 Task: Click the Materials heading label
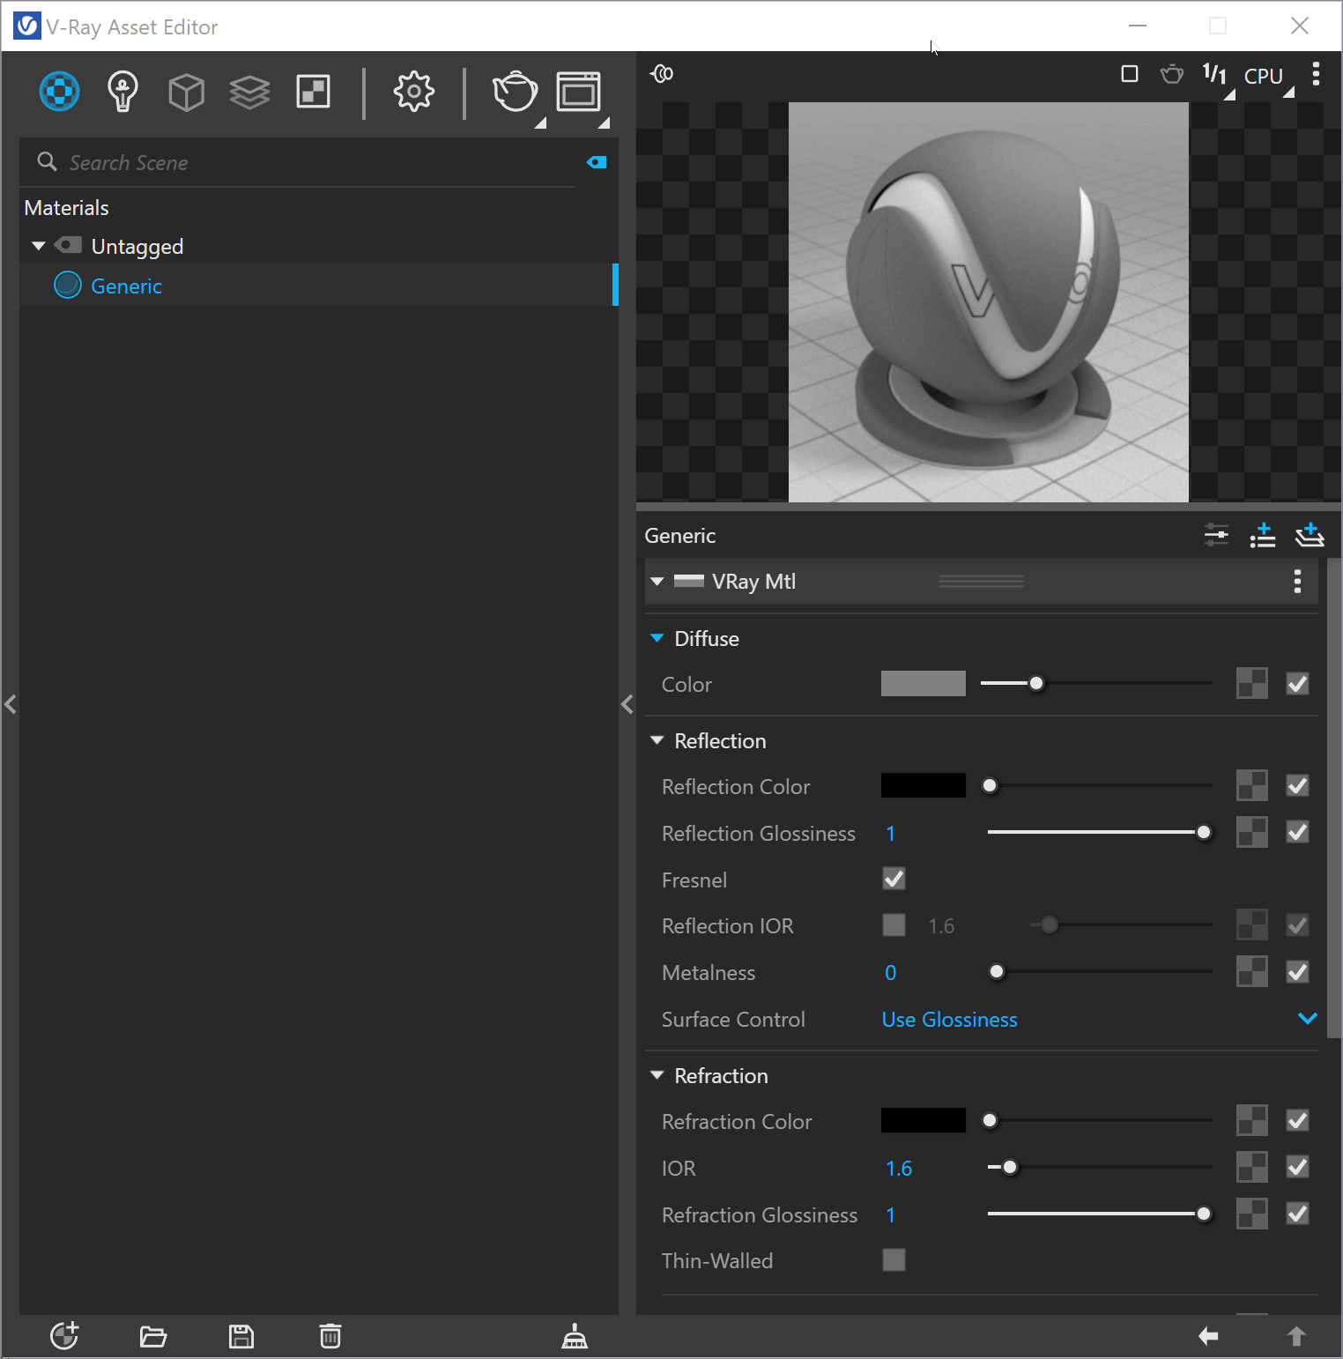pyautogui.click(x=67, y=208)
